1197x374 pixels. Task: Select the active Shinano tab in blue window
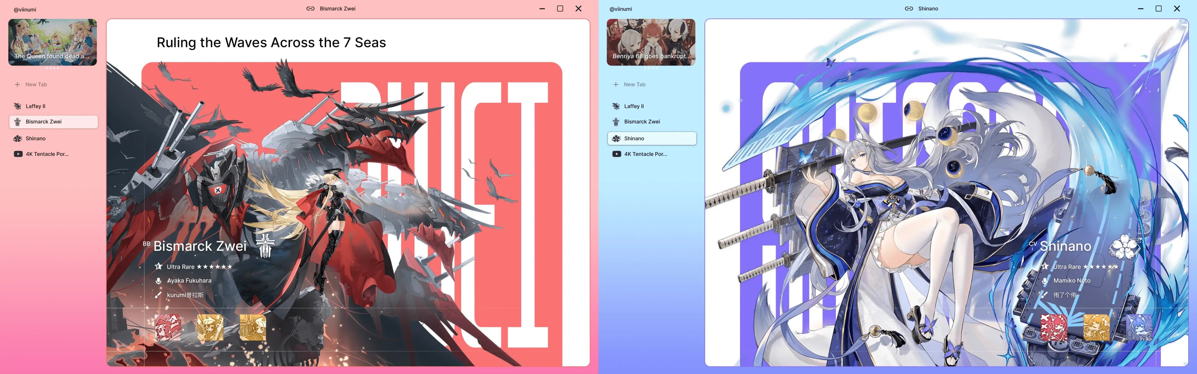pos(652,138)
